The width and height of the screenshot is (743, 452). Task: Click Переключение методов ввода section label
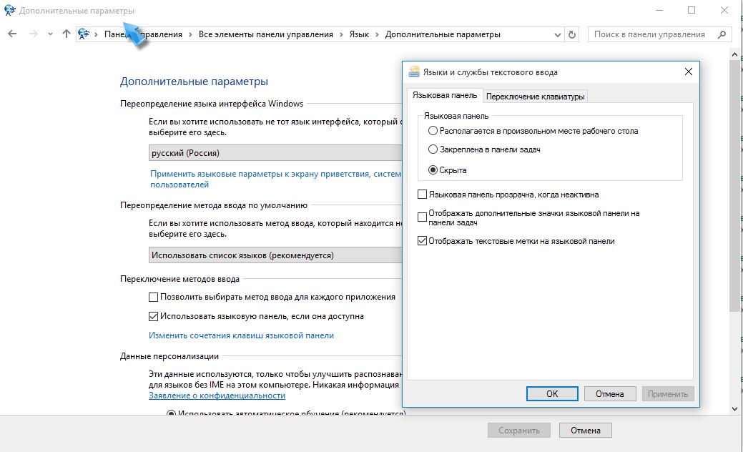pos(179,279)
